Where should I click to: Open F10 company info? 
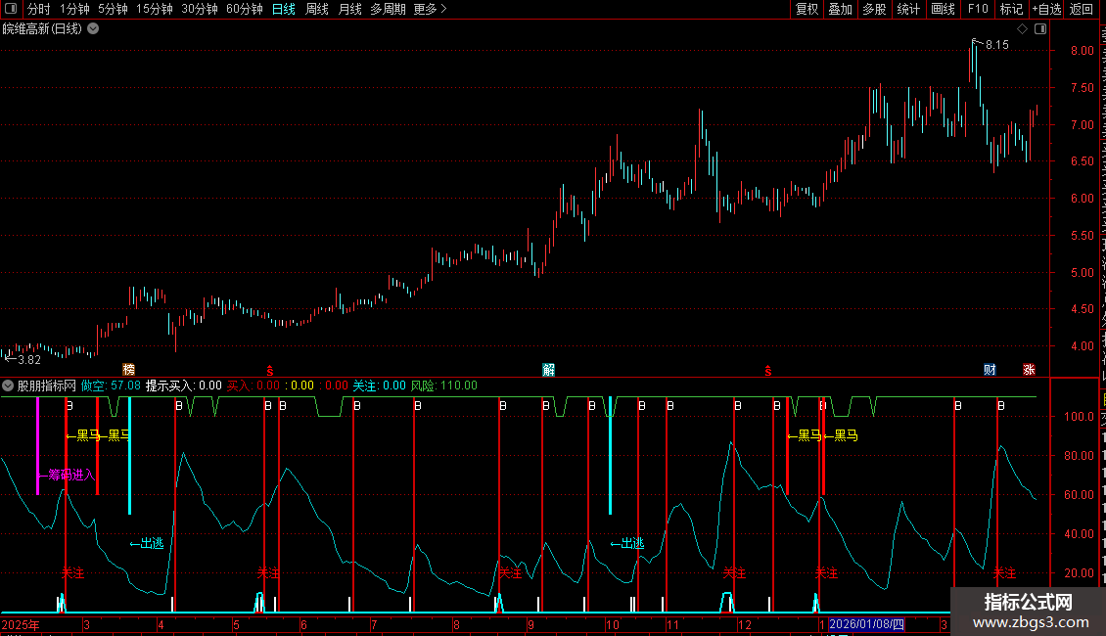pos(978,9)
